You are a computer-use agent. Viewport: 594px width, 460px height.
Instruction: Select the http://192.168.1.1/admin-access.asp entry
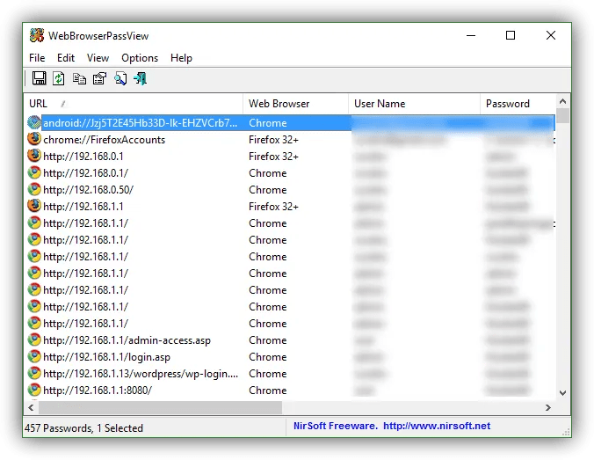pos(291,340)
